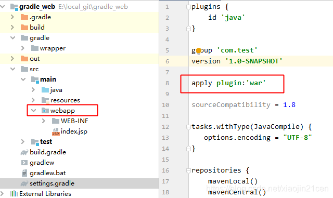
Task: Click the orange build folder icon
Action: [24, 28]
